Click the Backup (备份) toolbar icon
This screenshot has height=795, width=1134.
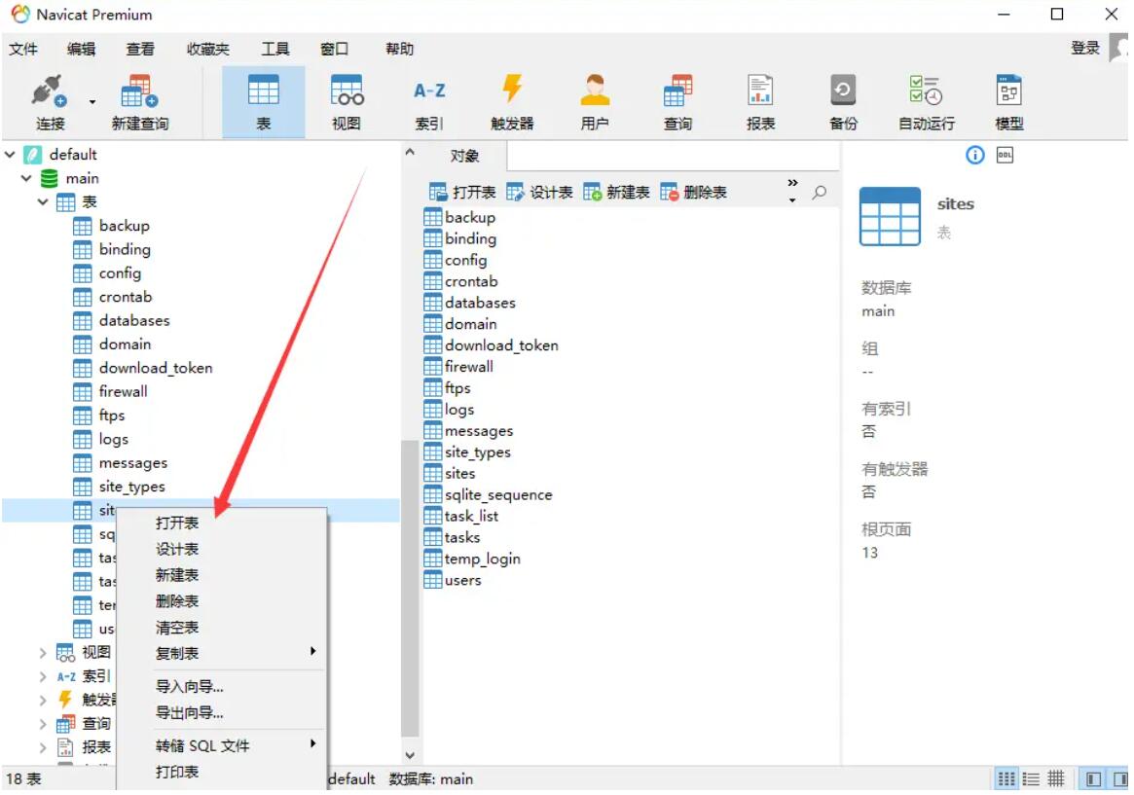[x=843, y=93]
